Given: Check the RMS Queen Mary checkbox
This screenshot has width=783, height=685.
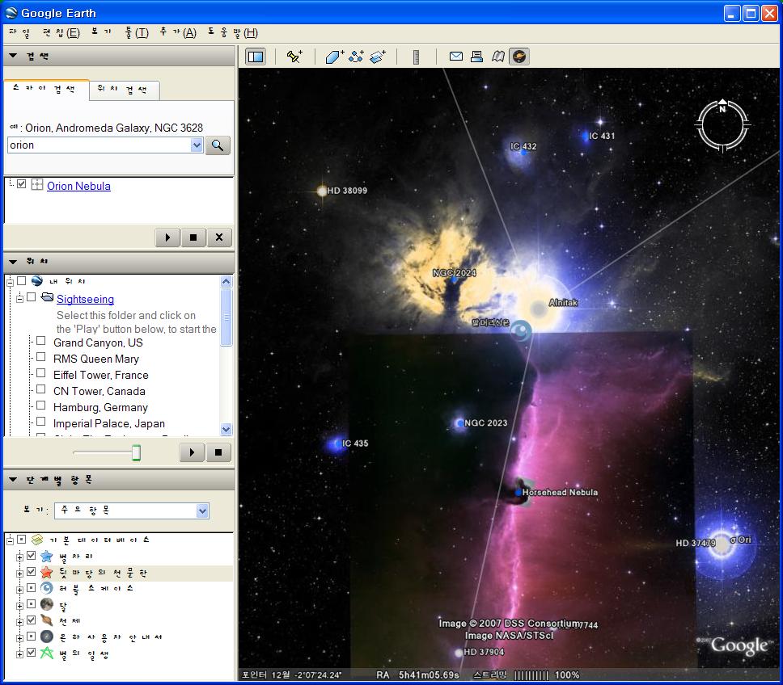Looking at the screenshot, I should click(41, 358).
